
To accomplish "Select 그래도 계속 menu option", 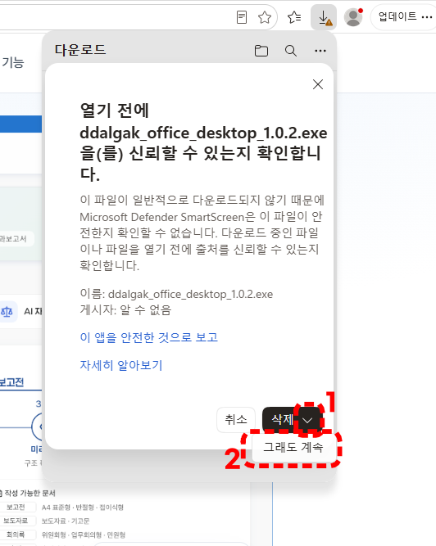I will click(x=293, y=447).
